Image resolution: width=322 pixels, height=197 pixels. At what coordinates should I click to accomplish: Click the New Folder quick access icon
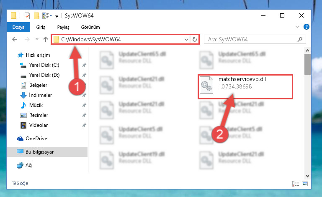(x=36, y=16)
